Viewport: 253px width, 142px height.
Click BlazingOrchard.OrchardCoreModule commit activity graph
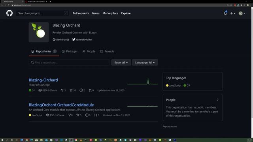click(142, 106)
